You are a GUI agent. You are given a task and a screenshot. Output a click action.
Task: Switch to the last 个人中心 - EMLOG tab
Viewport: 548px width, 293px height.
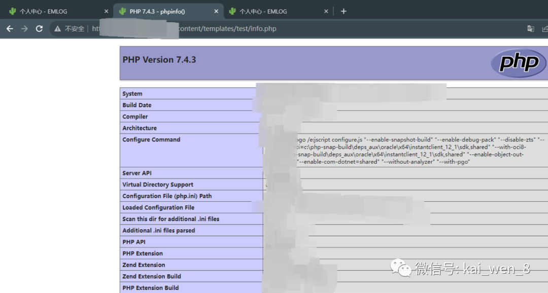click(279, 11)
